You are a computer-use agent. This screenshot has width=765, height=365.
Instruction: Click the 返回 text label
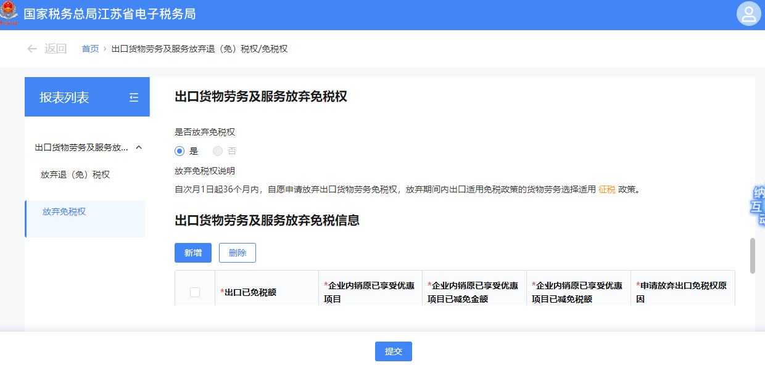(56, 49)
